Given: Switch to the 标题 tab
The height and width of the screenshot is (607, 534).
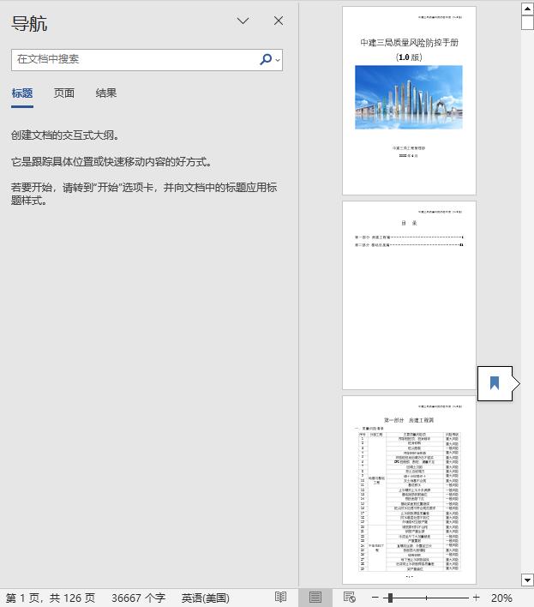Looking at the screenshot, I should point(22,93).
